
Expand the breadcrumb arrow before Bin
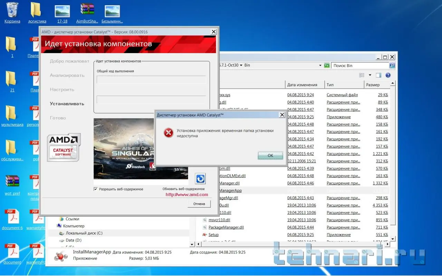(x=241, y=65)
